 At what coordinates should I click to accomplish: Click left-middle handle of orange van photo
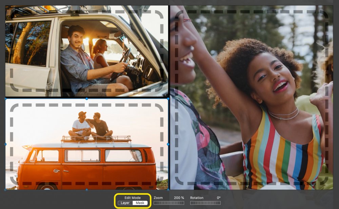coord(5,144)
